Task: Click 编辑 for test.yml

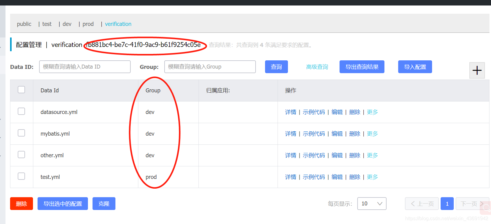Action: 337,177
